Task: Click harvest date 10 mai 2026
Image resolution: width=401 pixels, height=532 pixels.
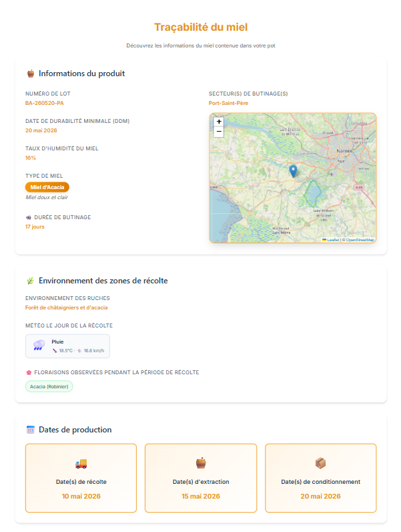Action: (81, 497)
